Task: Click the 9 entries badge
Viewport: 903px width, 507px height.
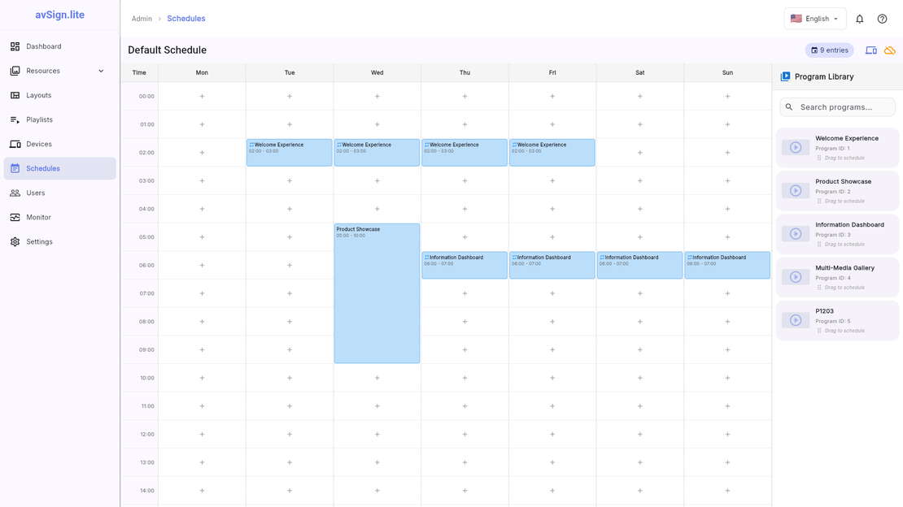Action: tap(829, 50)
